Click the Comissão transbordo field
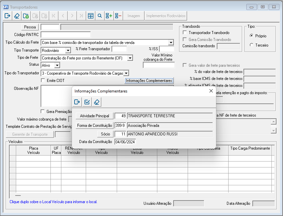The height and width of the screenshot is (216, 283). 229,46
